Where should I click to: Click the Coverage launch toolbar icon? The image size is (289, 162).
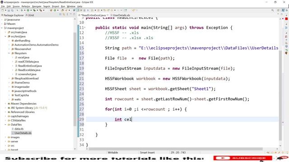pyautogui.click(x=34, y=10)
